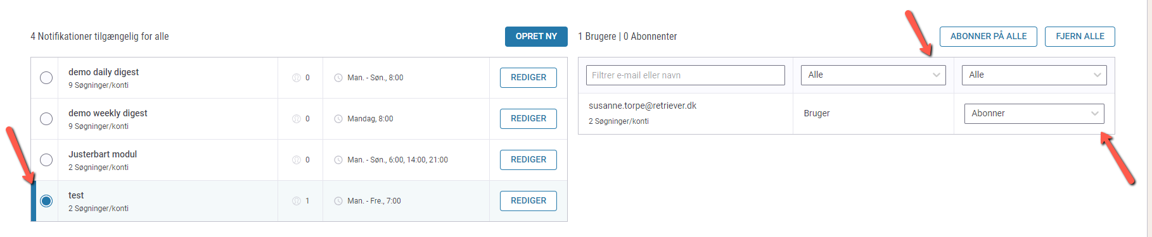1152x237 pixels.
Task: Click REDIGER for Justerbart modul
Action: (528, 160)
